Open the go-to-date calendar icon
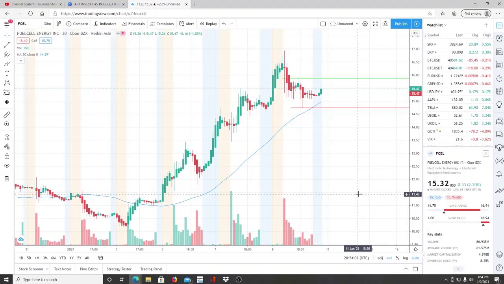504x284 pixels. (100, 258)
